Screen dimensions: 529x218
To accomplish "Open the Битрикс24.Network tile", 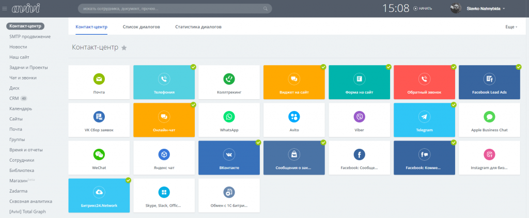I will [99, 196].
